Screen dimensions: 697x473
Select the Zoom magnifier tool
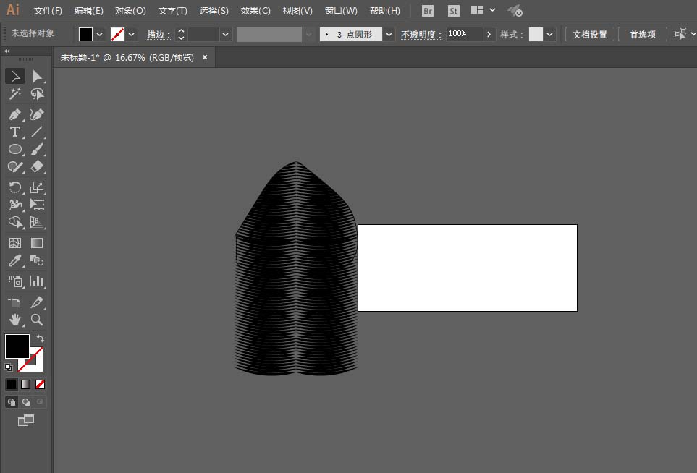pos(37,319)
